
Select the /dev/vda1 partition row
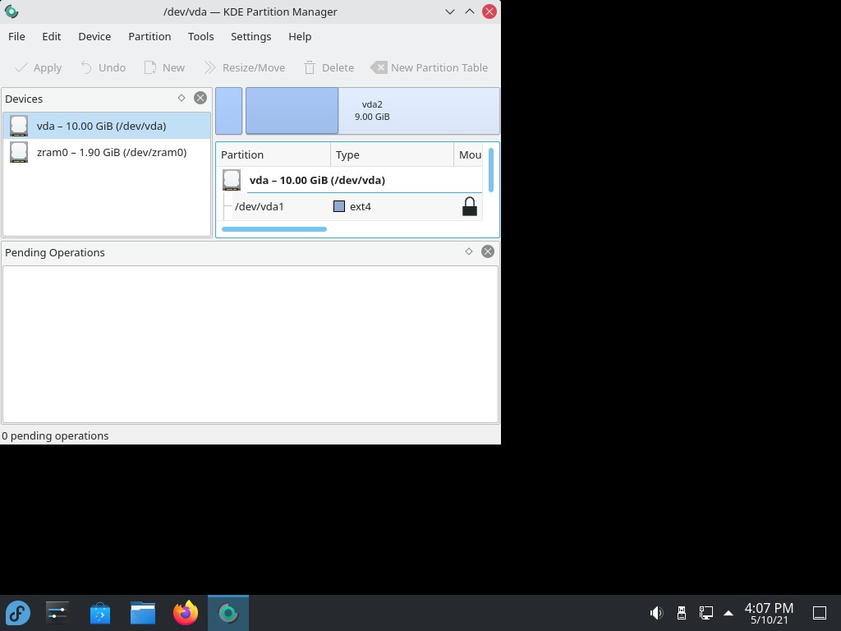click(350, 206)
